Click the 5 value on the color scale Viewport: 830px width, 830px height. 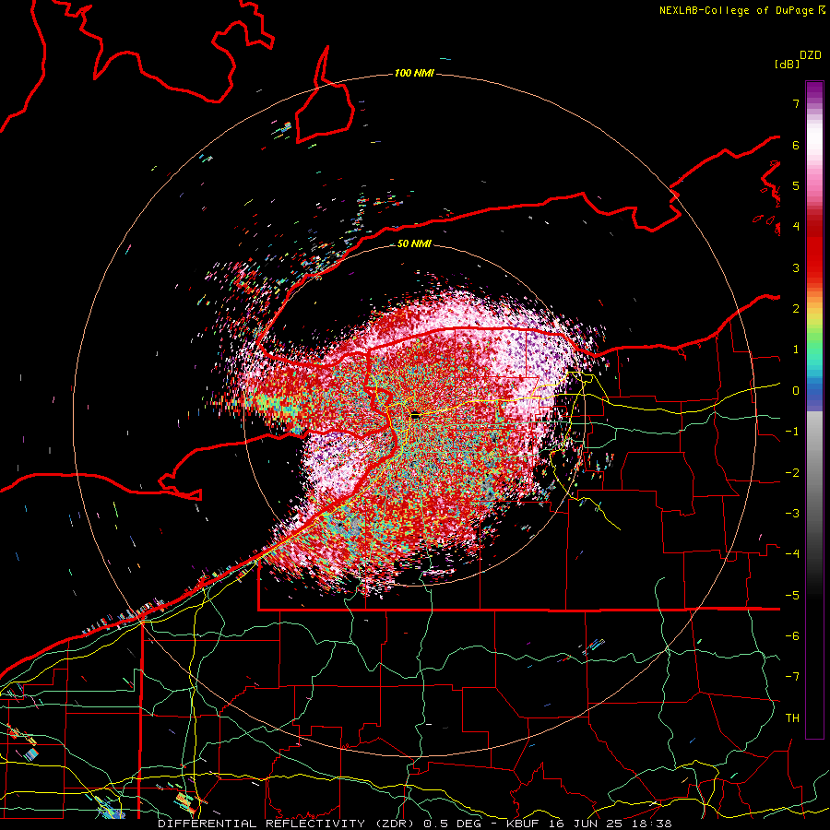tap(796, 185)
